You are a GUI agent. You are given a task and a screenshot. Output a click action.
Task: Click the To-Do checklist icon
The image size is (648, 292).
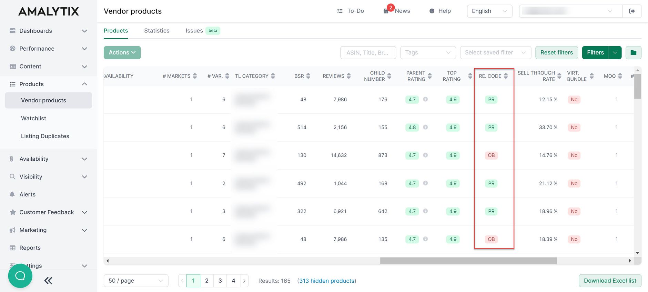pos(340,11)
